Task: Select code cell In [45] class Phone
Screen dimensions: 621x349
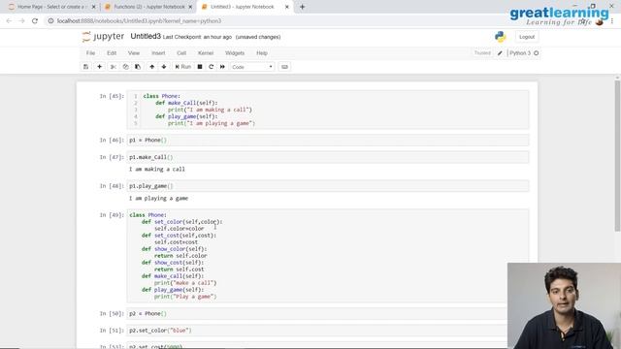Action: (328, 110)
